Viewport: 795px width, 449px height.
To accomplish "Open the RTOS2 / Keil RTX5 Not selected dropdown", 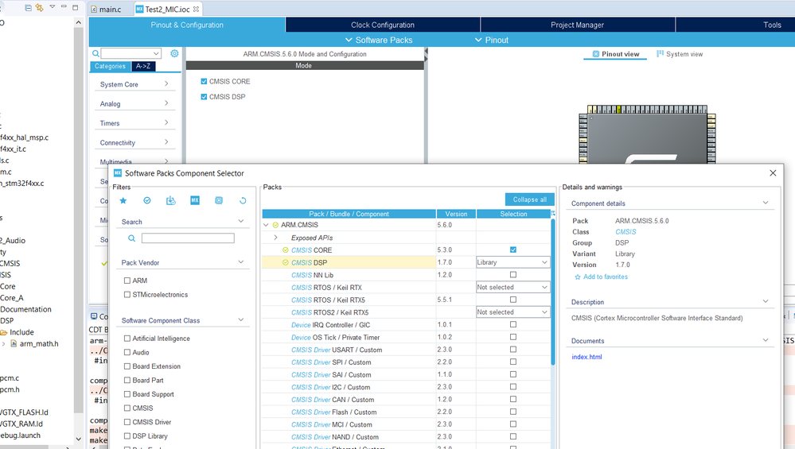I will click(x=512, y=312).
